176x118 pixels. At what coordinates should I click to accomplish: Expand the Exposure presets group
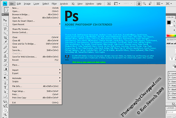tap(170, 81)
